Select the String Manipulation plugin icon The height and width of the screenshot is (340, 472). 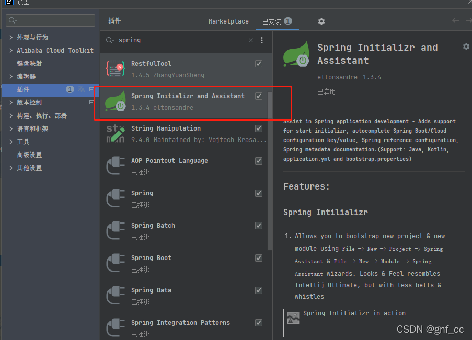click(x=116, y=134)
